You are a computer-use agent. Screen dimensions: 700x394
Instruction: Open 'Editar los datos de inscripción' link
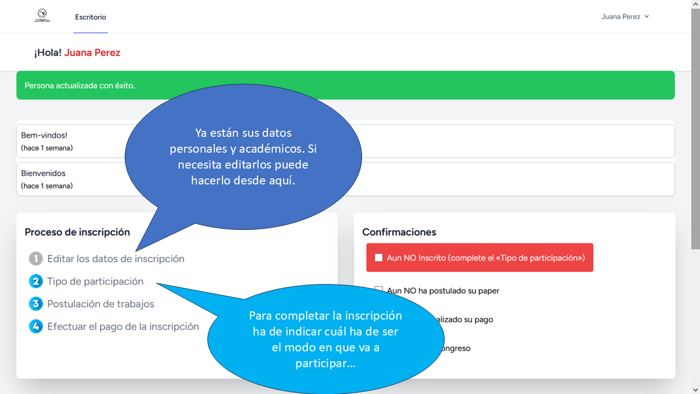click(x=115, y=259)
